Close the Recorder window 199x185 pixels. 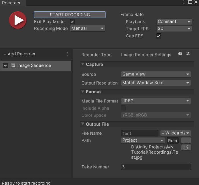click(196, 2)
